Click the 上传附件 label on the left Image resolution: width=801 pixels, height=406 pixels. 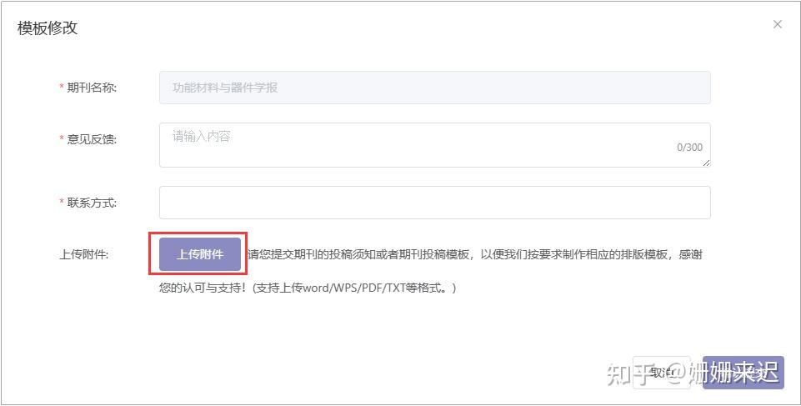click(x=84, y=254)
